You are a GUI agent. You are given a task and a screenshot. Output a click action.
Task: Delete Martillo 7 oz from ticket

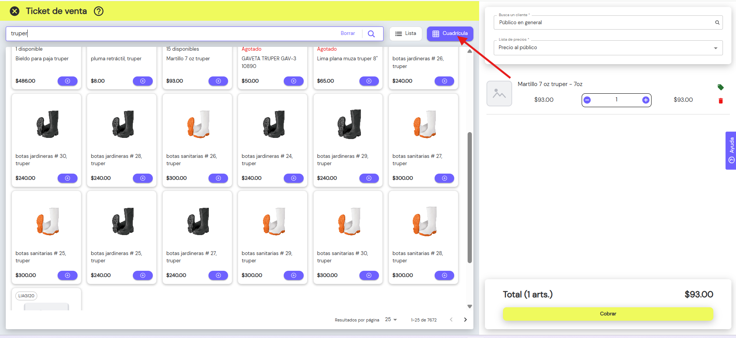[x=721, y=101]
